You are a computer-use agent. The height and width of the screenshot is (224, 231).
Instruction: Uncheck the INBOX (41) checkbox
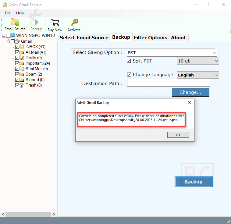click(17, 47)
